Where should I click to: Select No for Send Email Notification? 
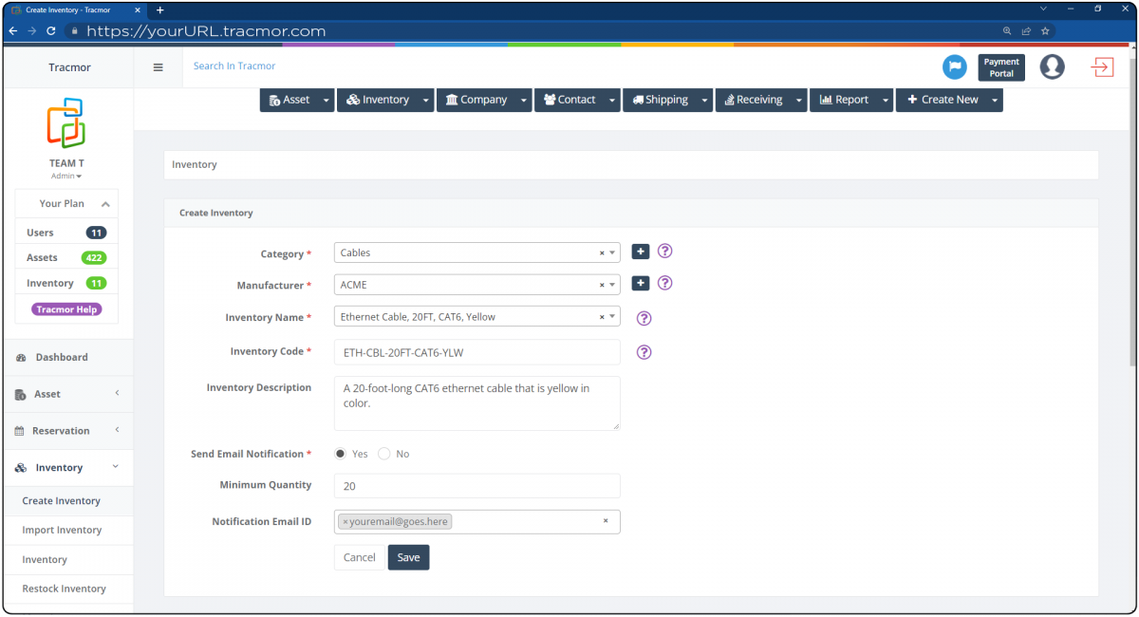point(383,453)
